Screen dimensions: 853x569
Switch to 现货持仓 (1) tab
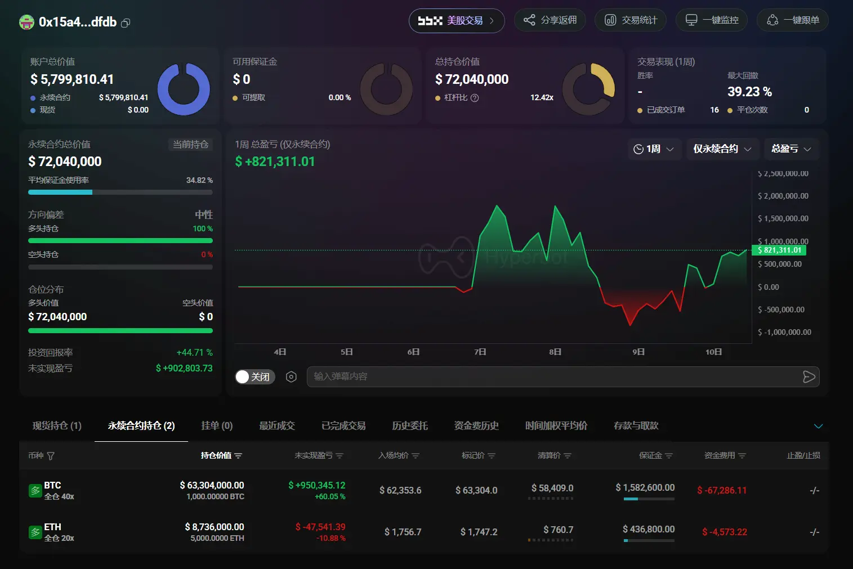coord(57,426)
